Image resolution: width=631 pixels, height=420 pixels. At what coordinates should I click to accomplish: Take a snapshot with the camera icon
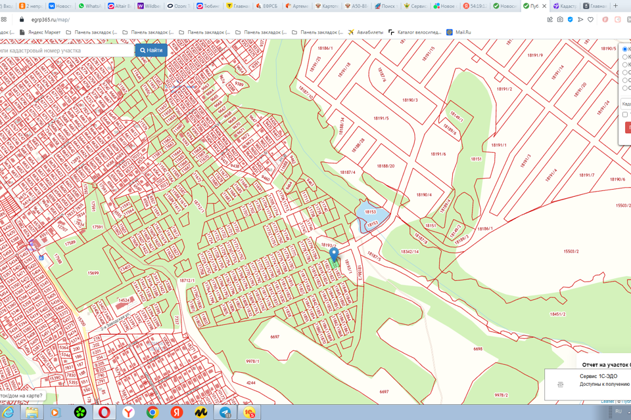[560, 20]
